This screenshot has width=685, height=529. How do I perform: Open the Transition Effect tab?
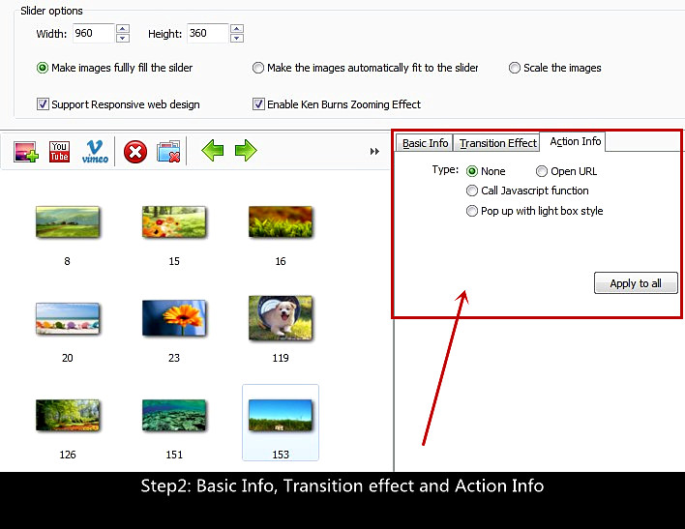497,143
